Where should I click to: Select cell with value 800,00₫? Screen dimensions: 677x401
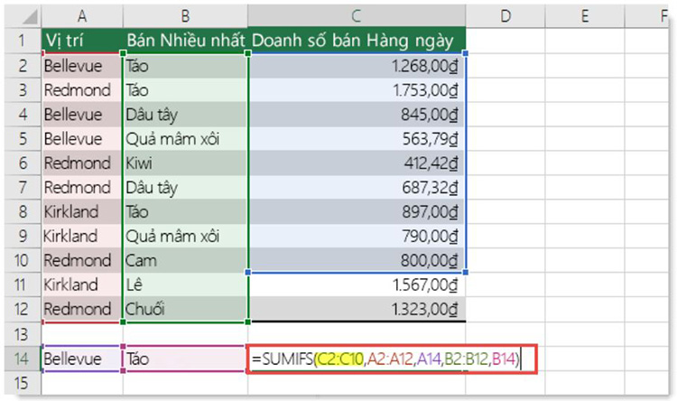(x=357, y=260)
